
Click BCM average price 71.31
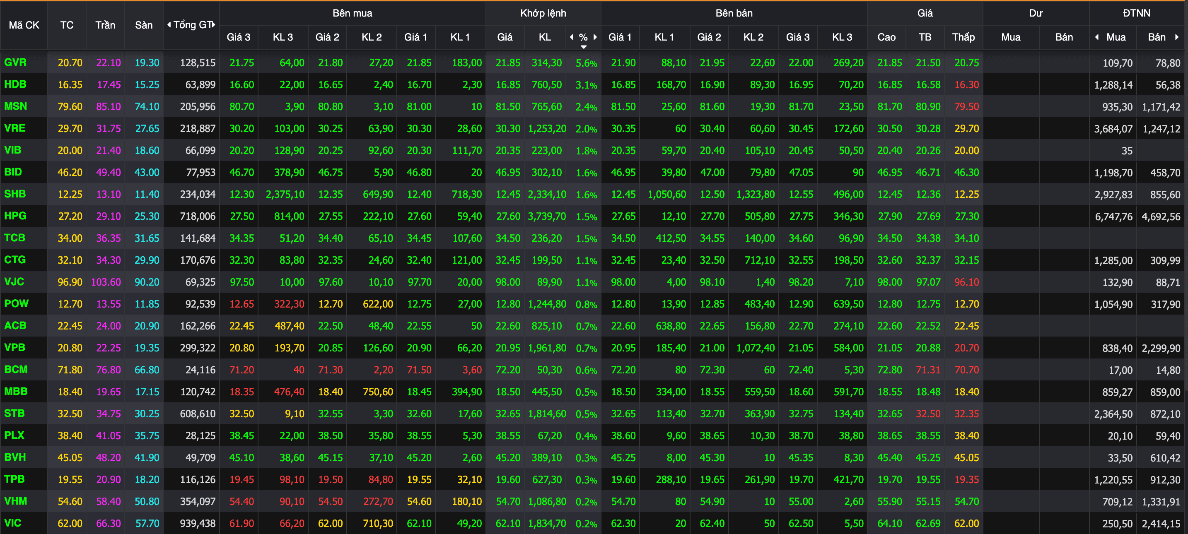pos(928,370)
